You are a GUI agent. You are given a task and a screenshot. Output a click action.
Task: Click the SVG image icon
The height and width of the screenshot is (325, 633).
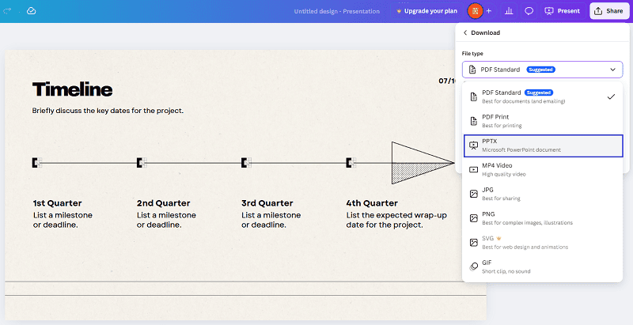[x=473, y=242]
